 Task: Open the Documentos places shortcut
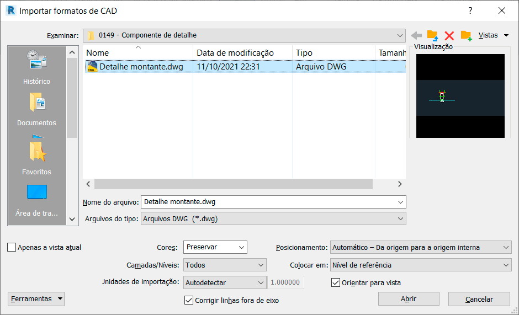pos(37,109)
